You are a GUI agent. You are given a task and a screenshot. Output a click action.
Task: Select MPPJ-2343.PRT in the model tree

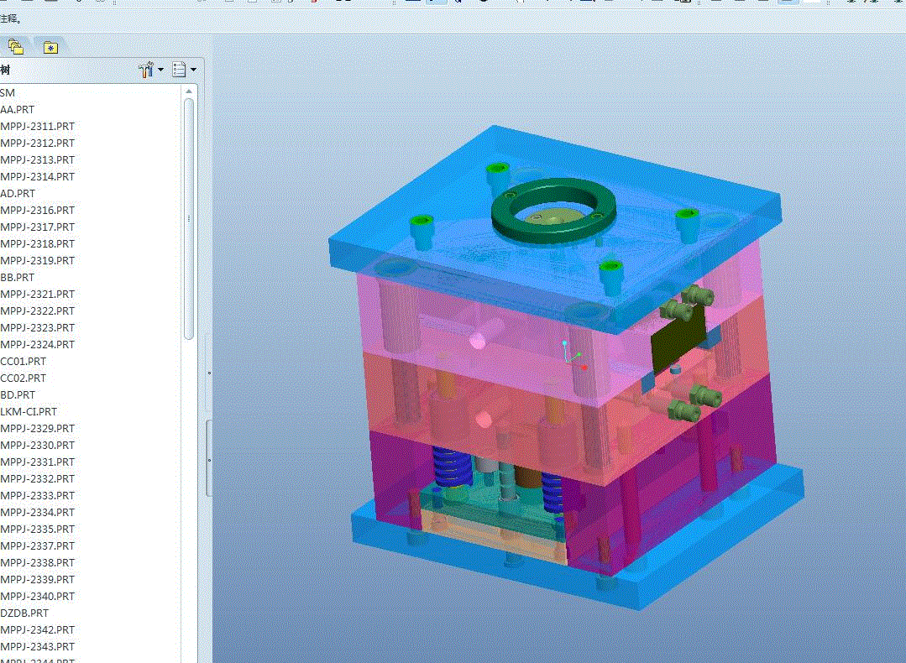pyautogui.click(x=38, y=646)
